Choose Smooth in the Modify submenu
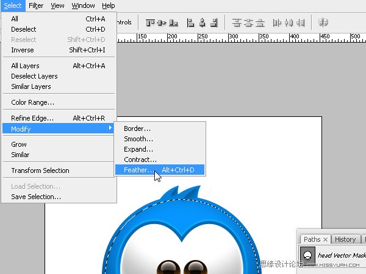The width and height of the screenshot is (366, 274). (x=160, y=139)
